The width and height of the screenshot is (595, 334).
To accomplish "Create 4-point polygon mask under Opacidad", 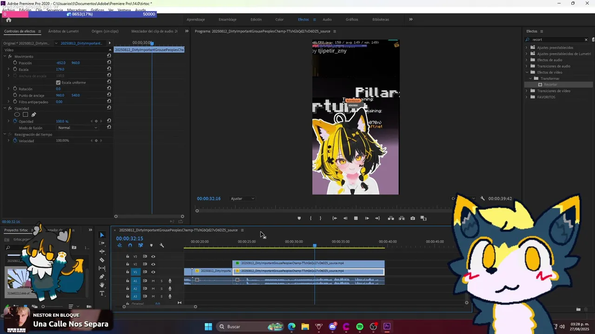I will [x=26, y=115].
